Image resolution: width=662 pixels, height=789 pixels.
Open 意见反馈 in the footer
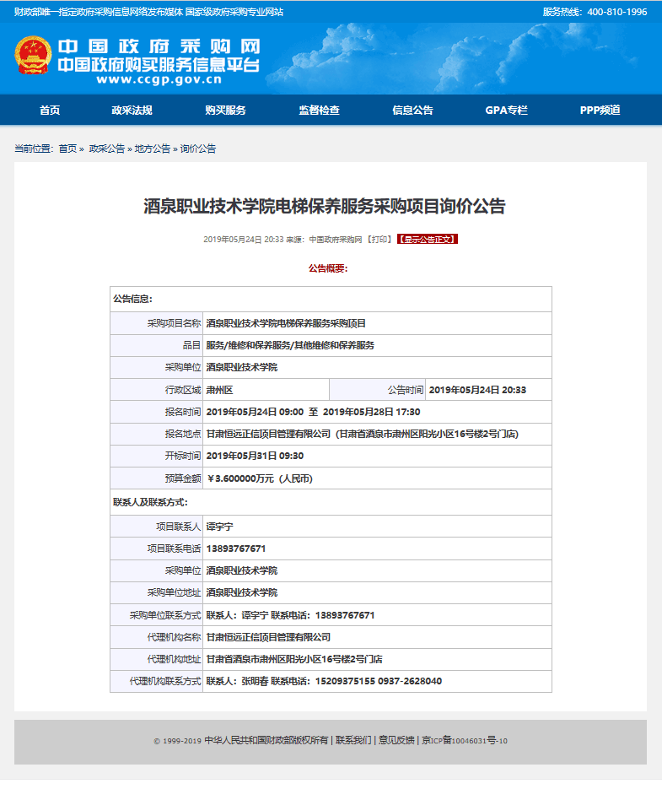tap(396, 741)
